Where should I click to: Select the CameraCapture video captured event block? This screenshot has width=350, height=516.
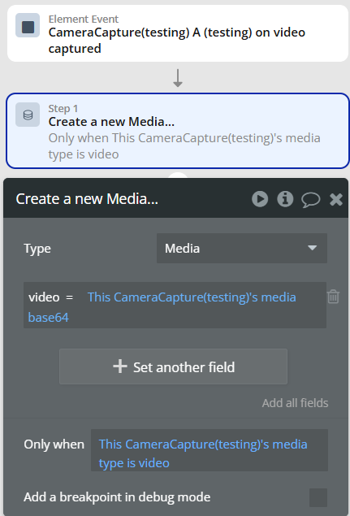pos(178,33)
